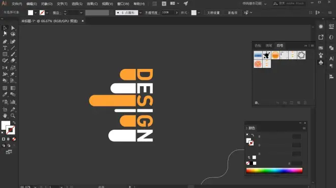Switch to the 画笔 panel tab
336x188 pixels.
tap(269, 46)
